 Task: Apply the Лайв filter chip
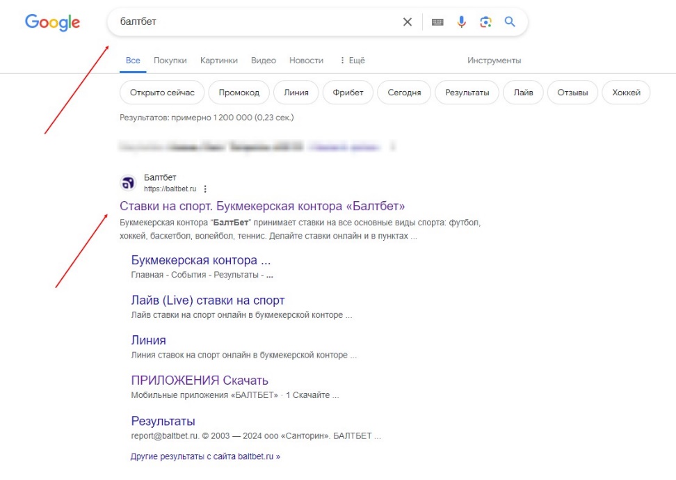pyautogui.click(x=523, y=93)
